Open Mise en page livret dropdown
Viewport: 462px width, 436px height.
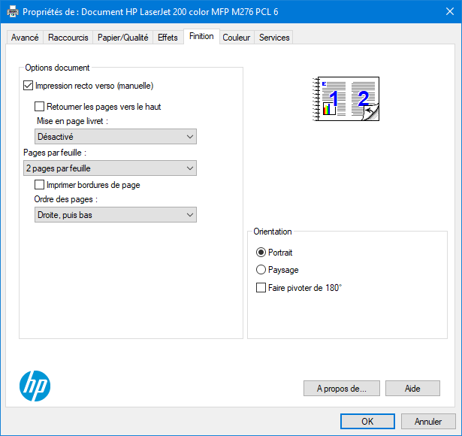coord(116,137)
